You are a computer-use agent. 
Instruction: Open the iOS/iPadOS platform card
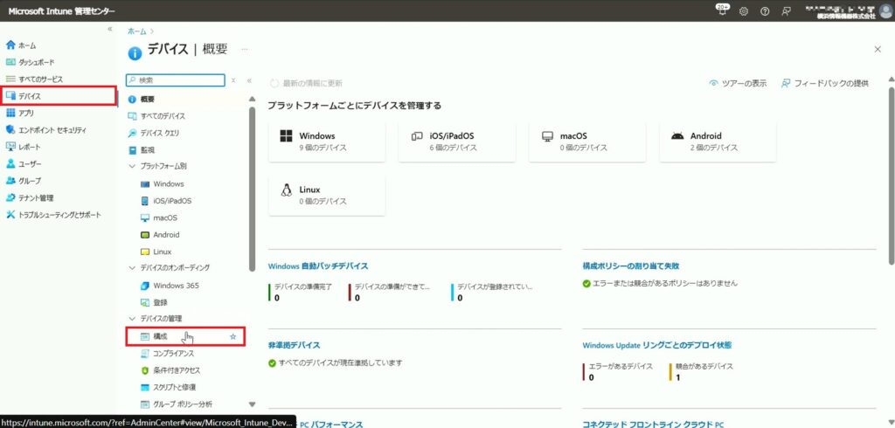(456, 142)
